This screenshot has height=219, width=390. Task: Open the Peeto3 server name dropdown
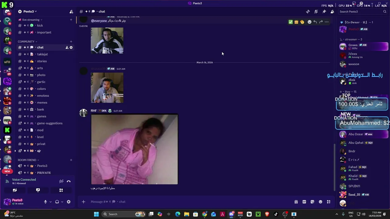[x=30, y=12]
